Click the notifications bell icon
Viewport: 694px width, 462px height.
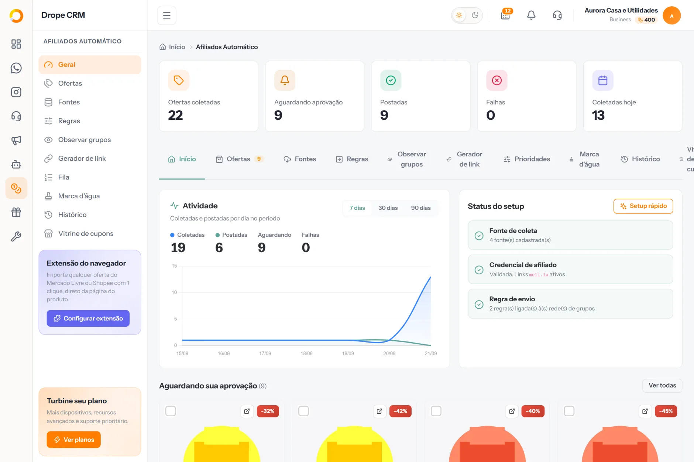[531, 15]
